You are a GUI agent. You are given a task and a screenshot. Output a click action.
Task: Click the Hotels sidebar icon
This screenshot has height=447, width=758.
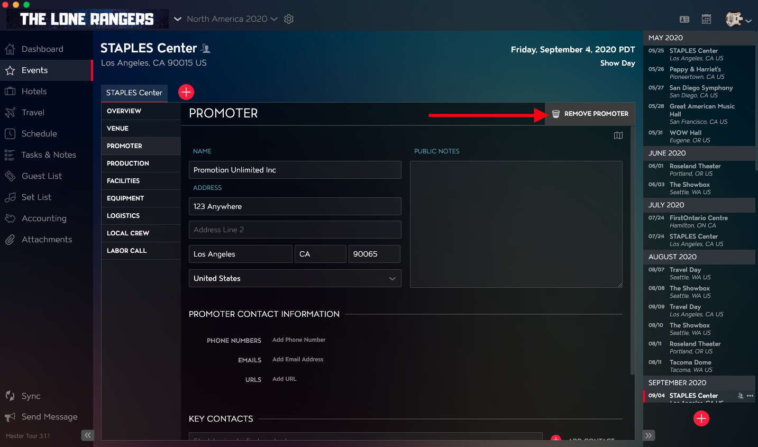point(10,92)
